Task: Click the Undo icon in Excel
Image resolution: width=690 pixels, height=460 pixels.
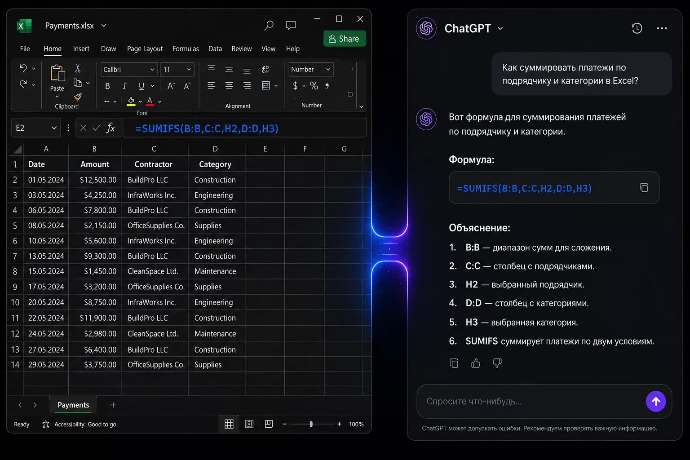Action: point(23,68)
